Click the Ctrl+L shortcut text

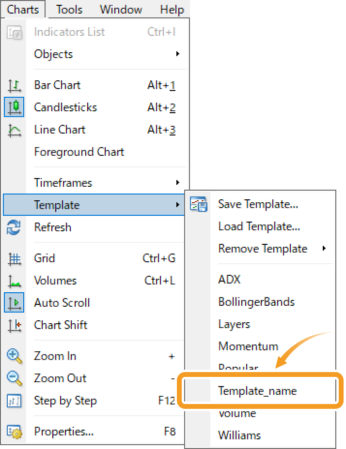tap(160, 280)
